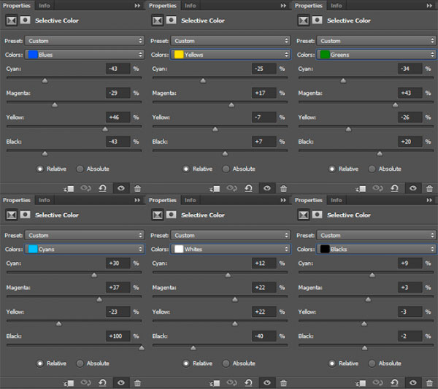Click the Yellow +46 value field in the Blues panel

click(118, 117)
